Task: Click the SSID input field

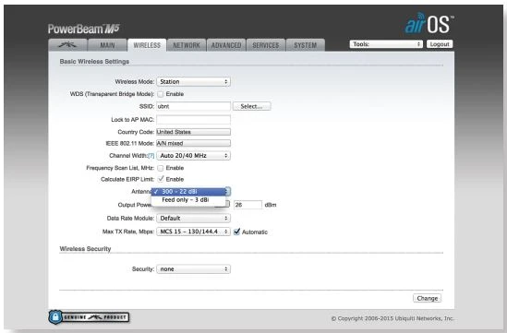Action: (x=193, y=106)
